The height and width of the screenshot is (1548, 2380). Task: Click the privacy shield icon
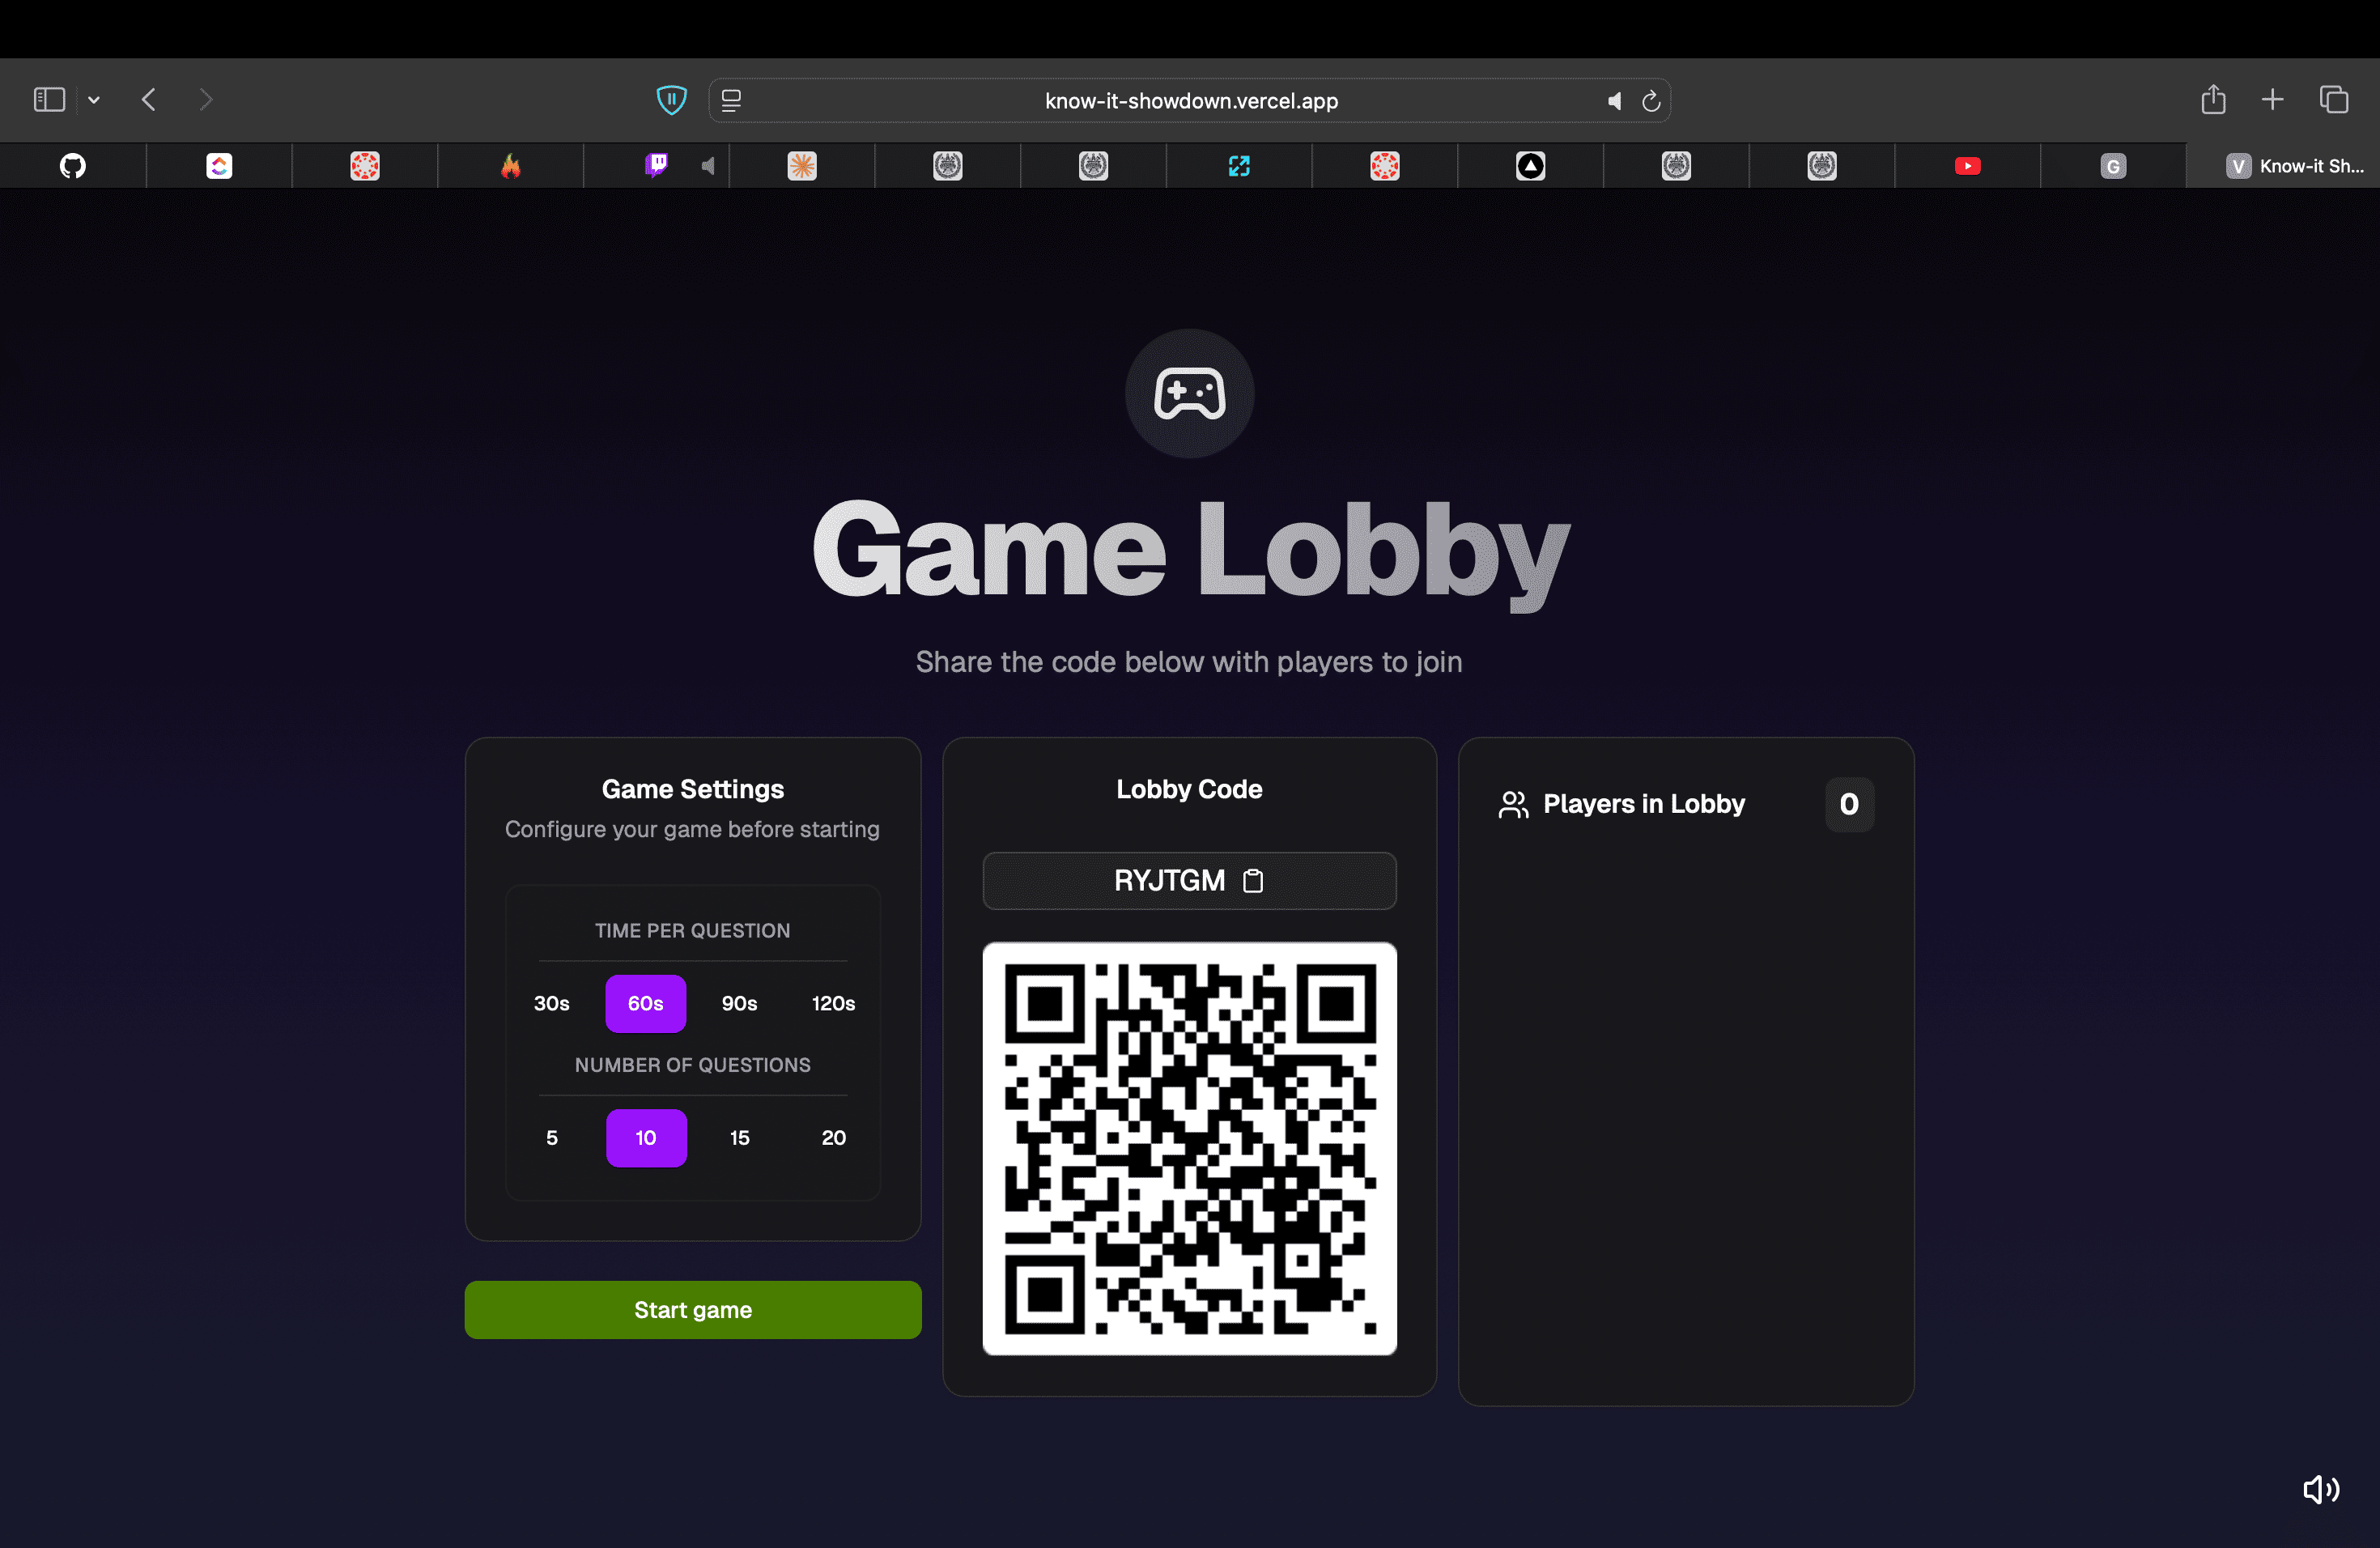(x=671, y=100)
